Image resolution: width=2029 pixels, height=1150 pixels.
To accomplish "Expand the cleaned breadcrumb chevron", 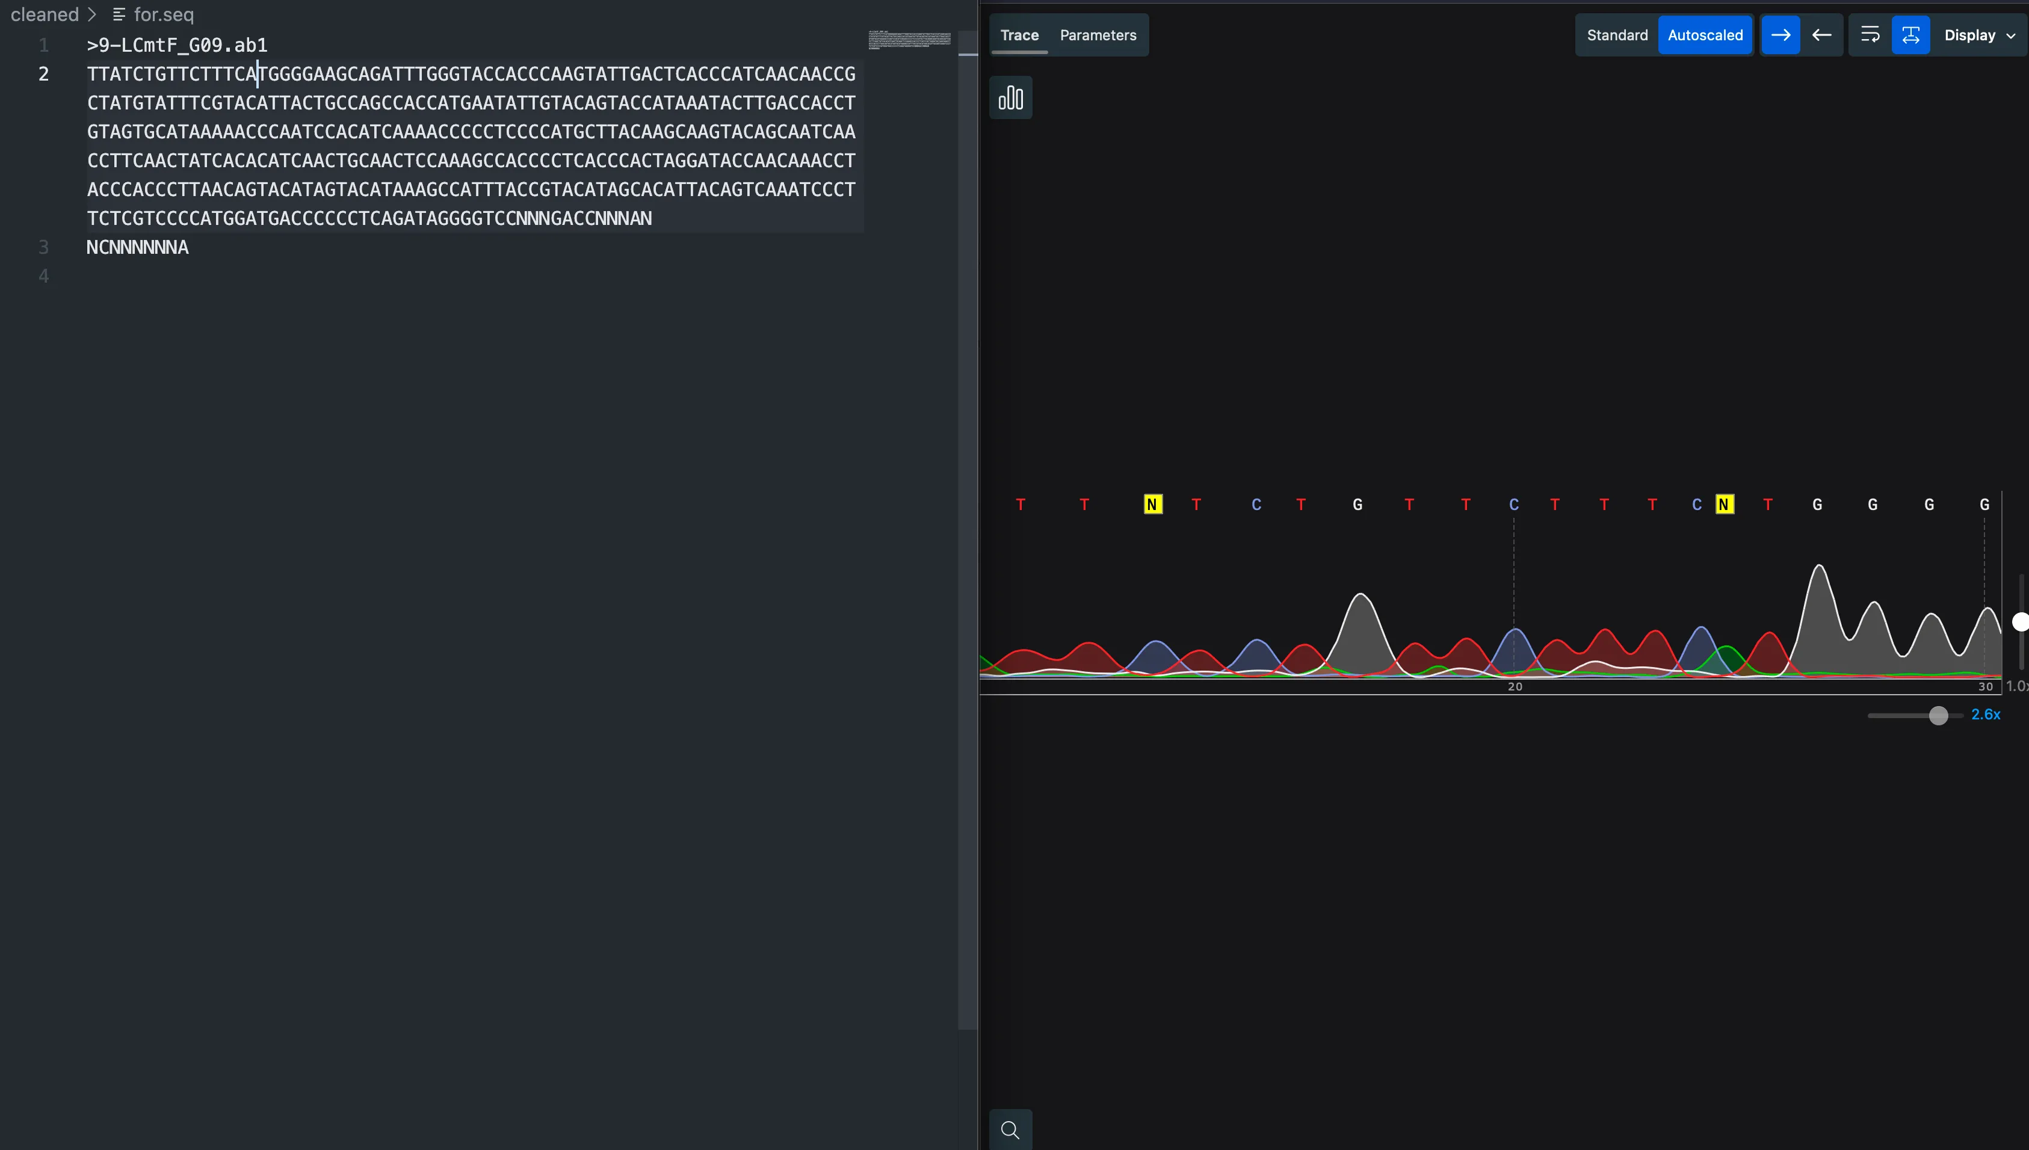I will coord(93,14).
